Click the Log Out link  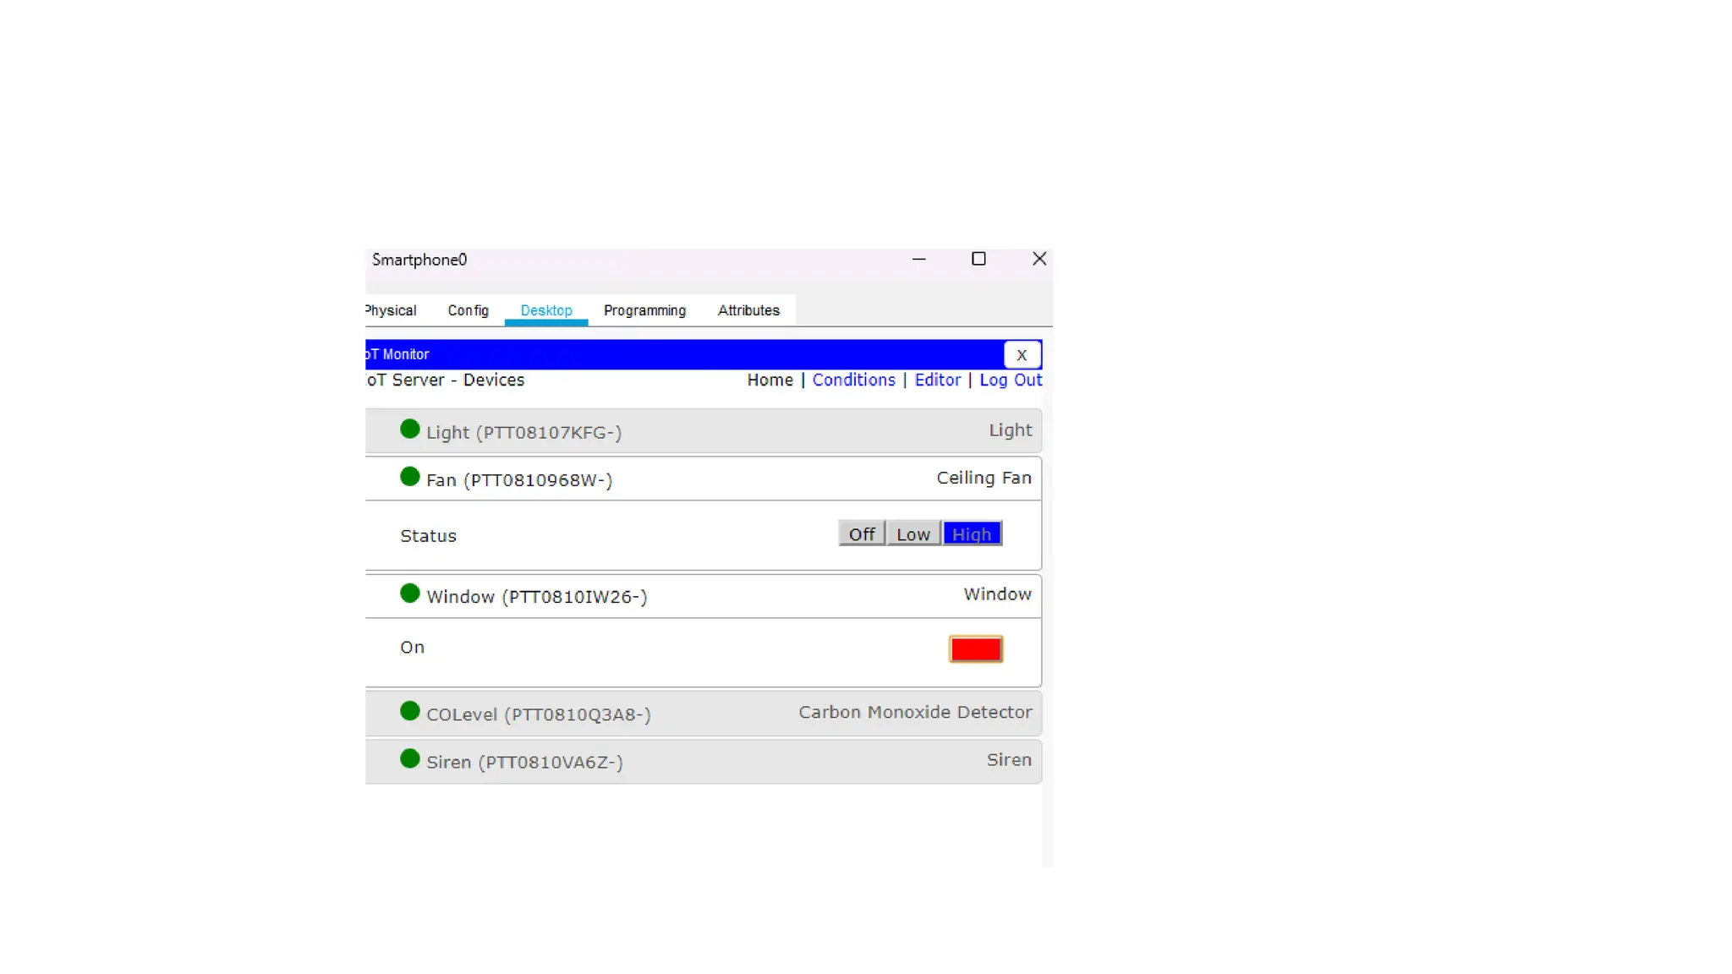[1010, 380]
